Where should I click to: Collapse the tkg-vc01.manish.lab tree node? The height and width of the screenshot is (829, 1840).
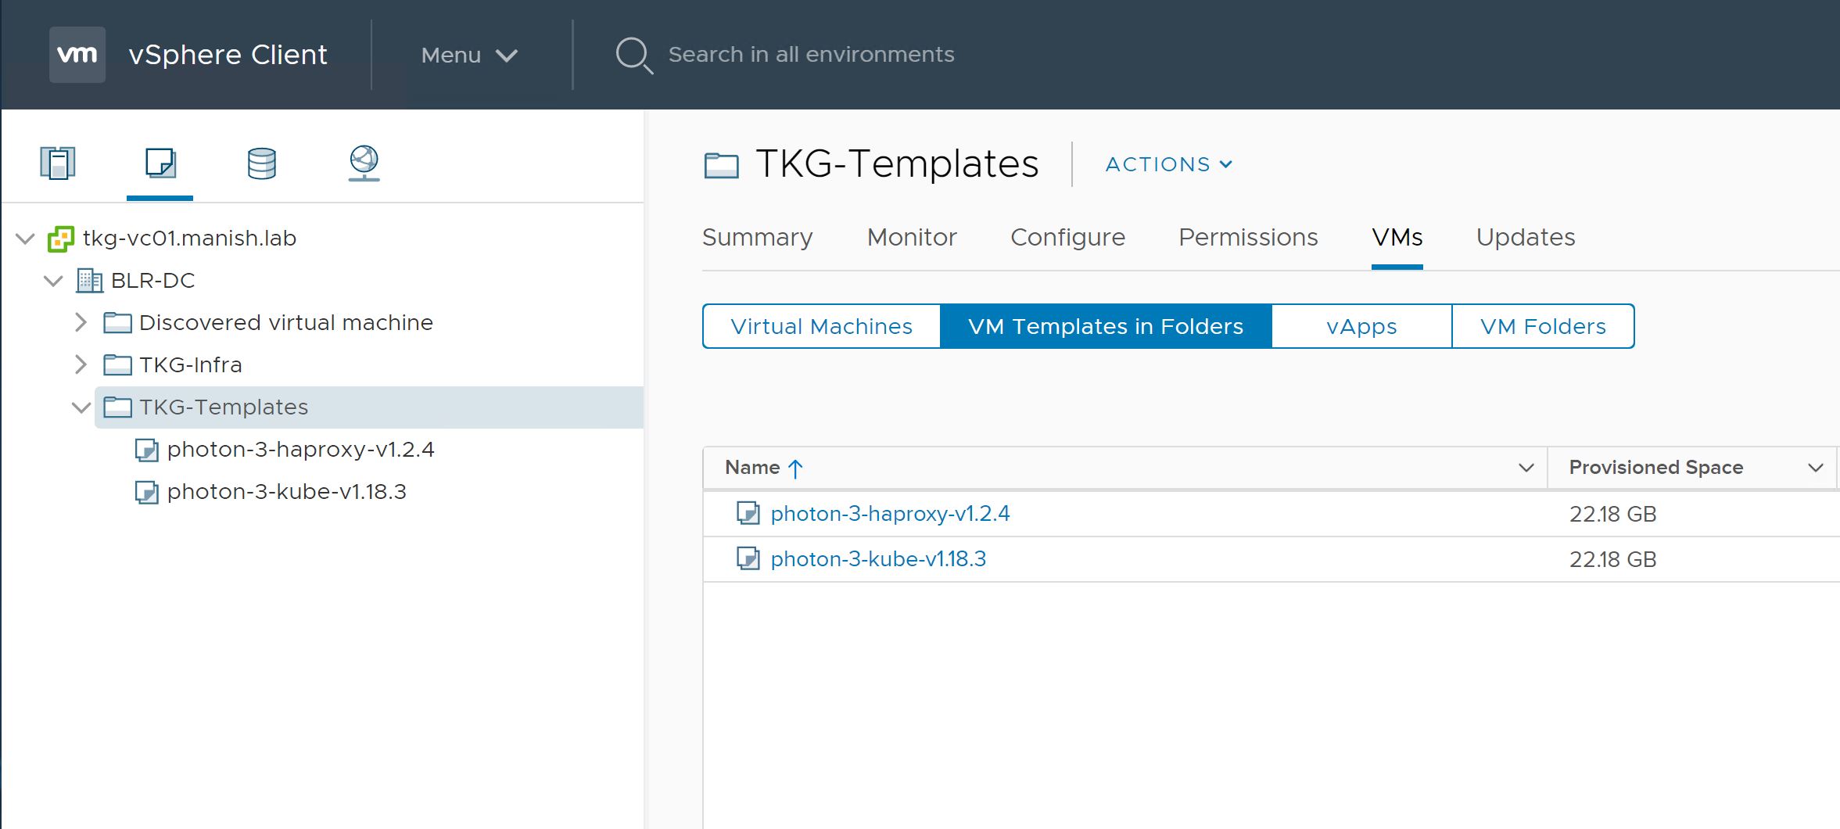pyautogui.click(x=26, y=239)
